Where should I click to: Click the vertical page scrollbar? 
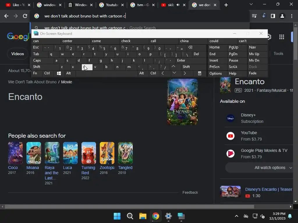295,44
